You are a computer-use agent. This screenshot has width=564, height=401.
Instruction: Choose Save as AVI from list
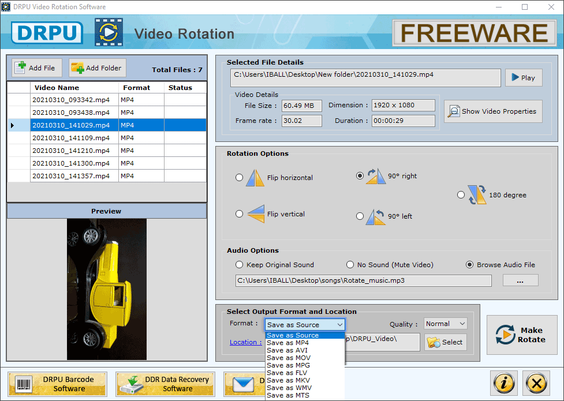pyautogui.click(x=305, y=350)
